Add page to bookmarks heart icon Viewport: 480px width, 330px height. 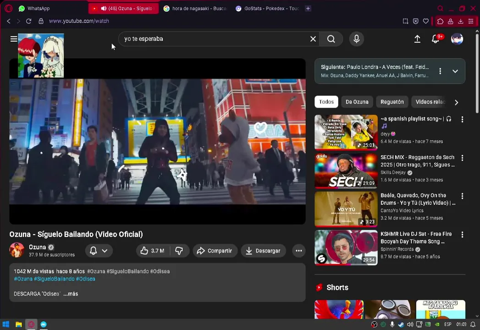tap(425, 21)
